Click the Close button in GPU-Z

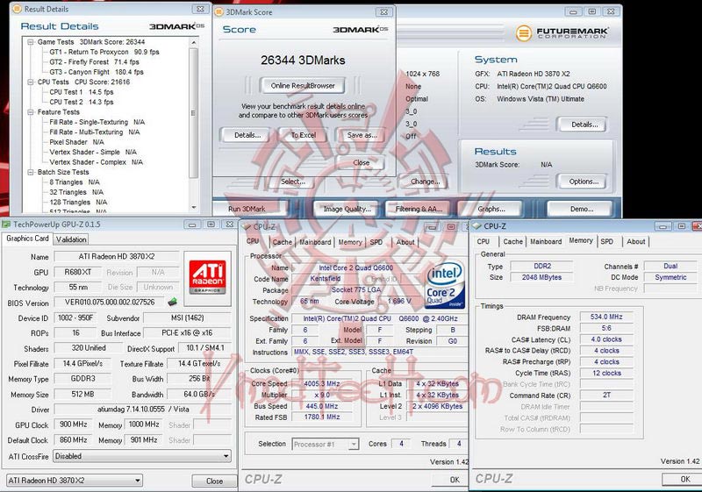[214, 481]
